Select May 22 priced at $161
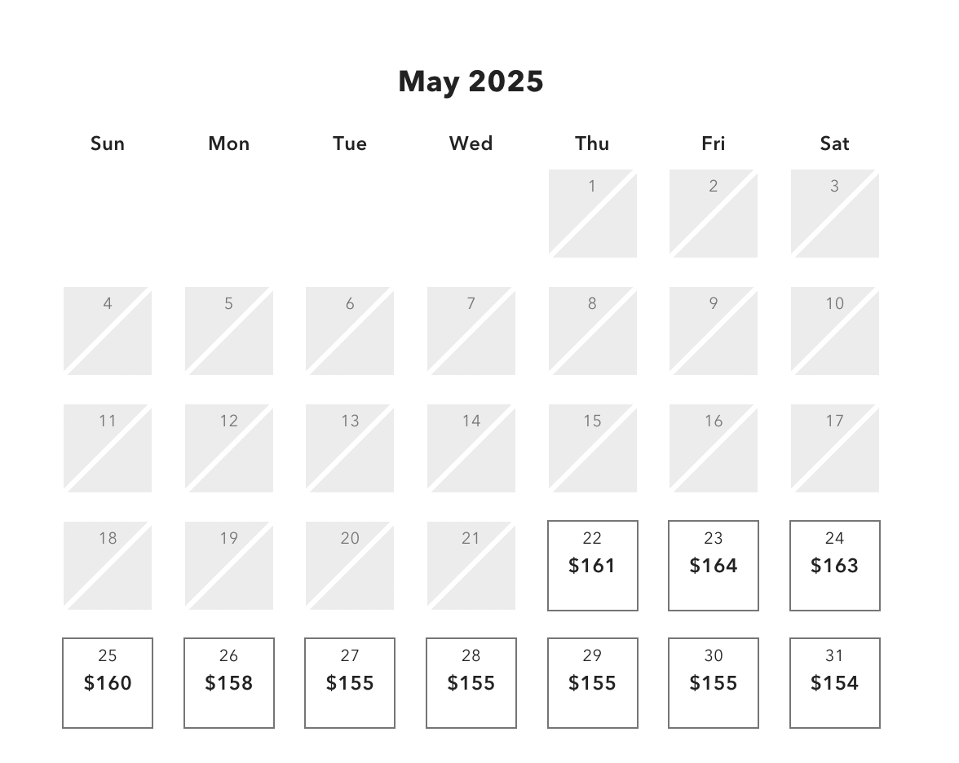Image resolution: width=959 pixels, height=763 pixels. point(592,565)
